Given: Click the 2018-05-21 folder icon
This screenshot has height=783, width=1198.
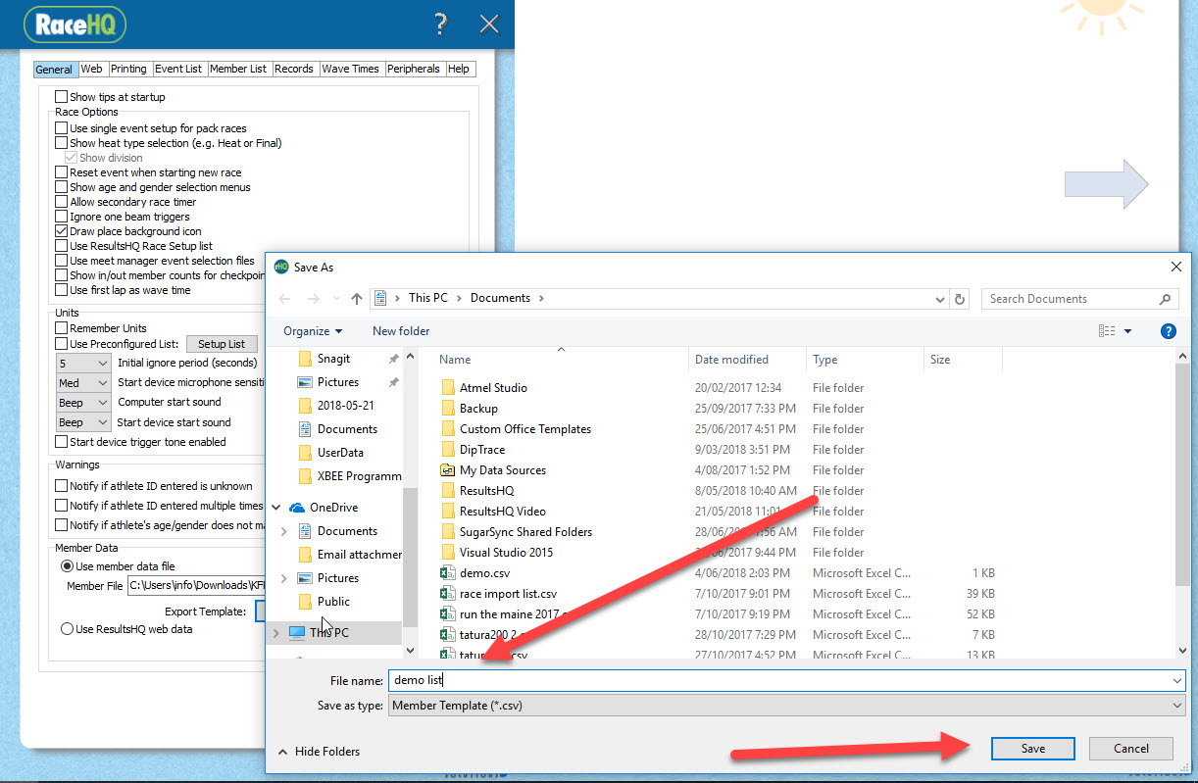Looking at the screenshot, I should coord(305,406).
